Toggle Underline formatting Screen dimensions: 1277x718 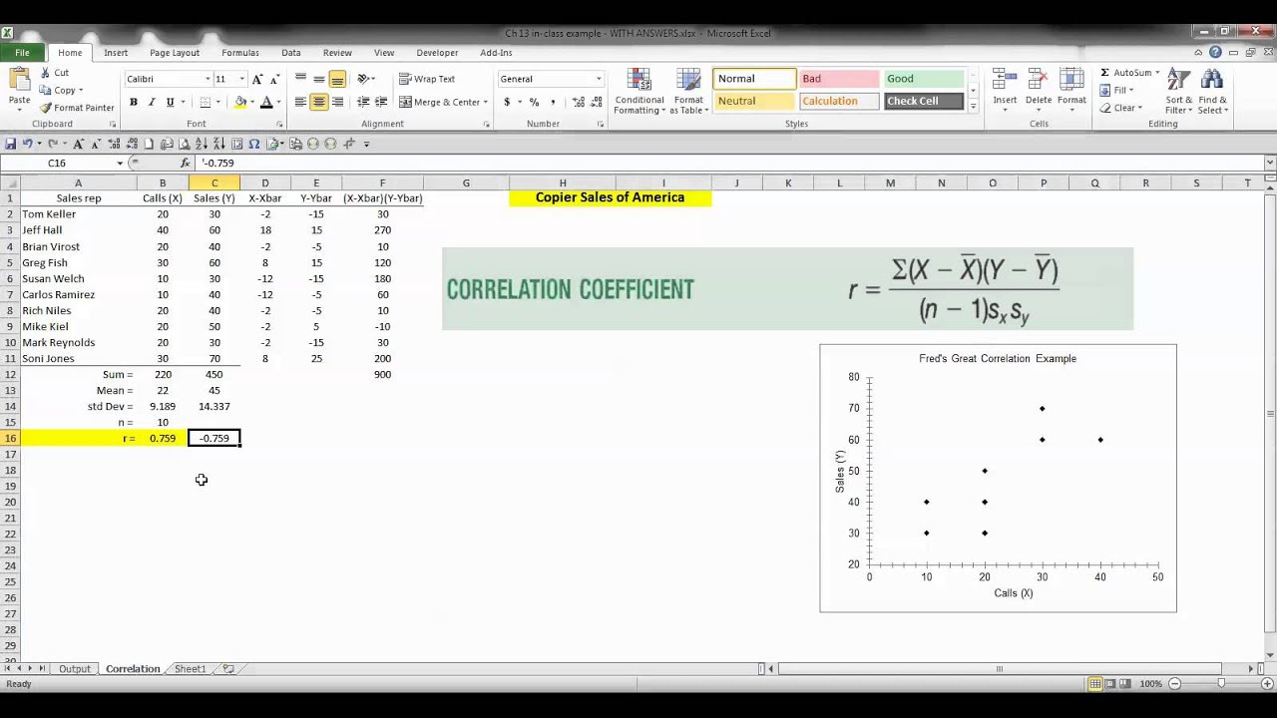click(170, 102)
